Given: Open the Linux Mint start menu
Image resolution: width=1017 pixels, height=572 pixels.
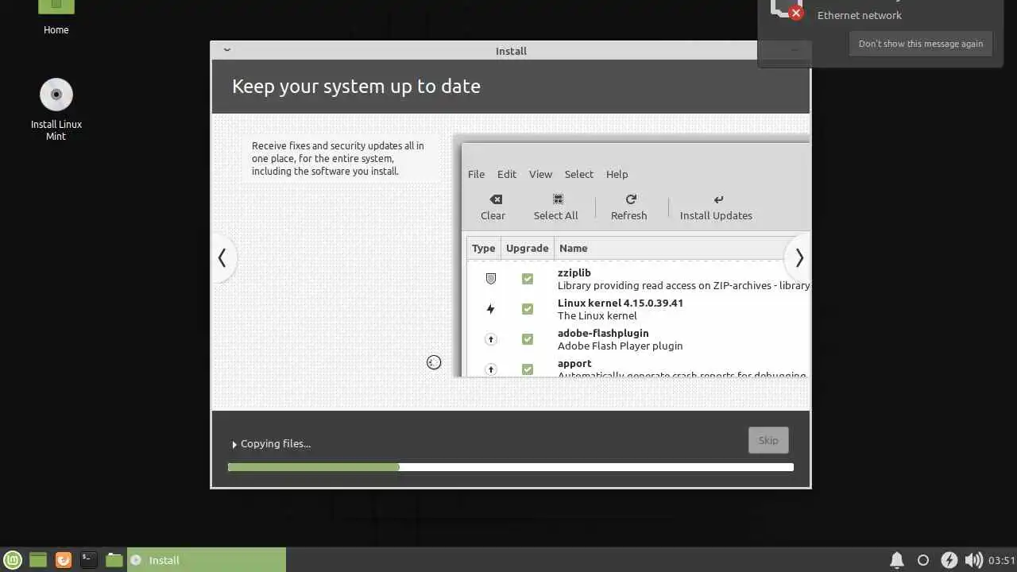Looking at the screenshot, I should click(x=13, y=560).
